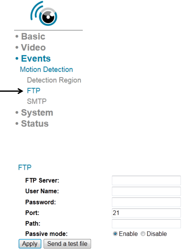
Task: Focus the User Name text box
Action: coord(146,191)
